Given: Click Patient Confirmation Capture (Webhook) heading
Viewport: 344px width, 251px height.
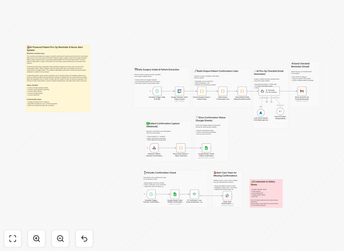Looking at the screenshot, I should [163, 125].
